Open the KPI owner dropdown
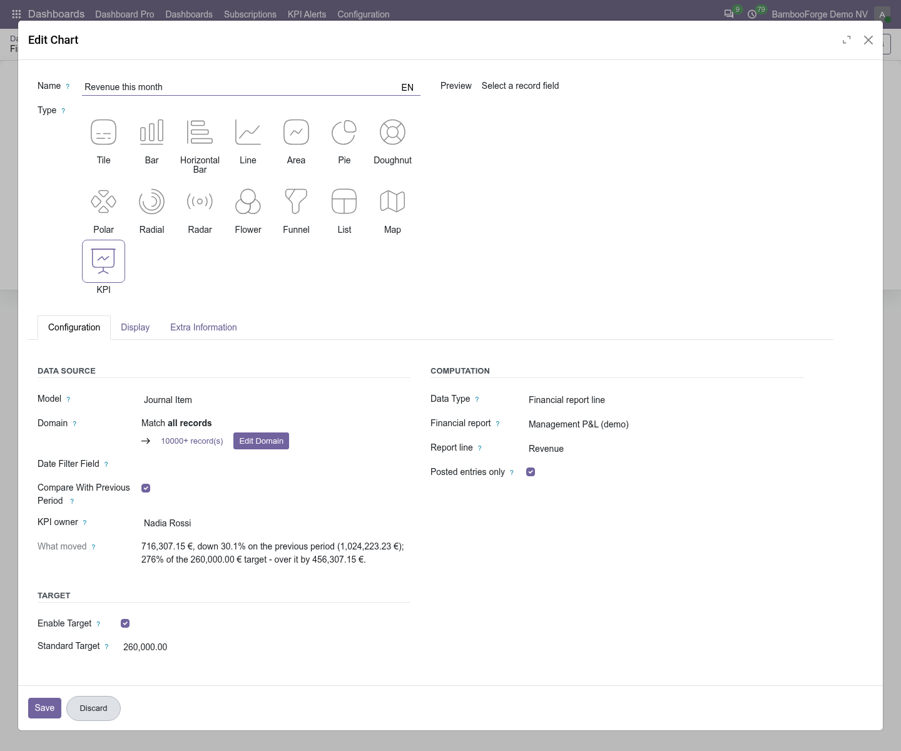This screenshot has height=751, width=901. pyautogui.click(x=276, y=523)
